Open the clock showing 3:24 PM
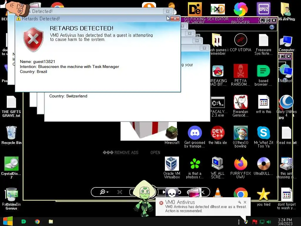 click(x=285, y=222)
